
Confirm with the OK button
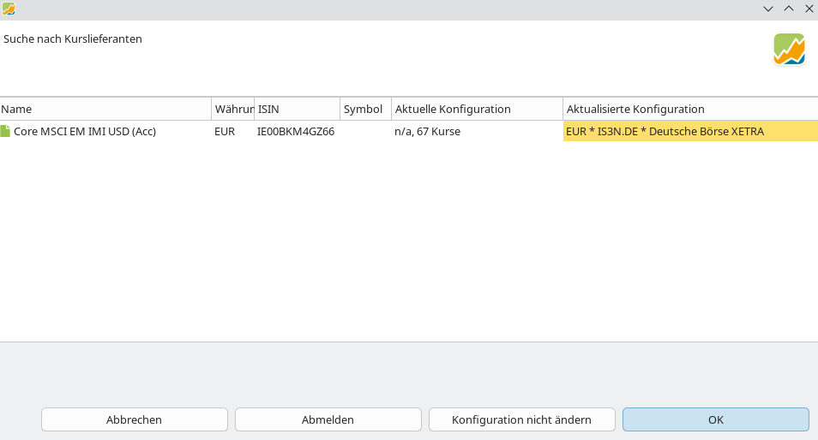[715, 419]
